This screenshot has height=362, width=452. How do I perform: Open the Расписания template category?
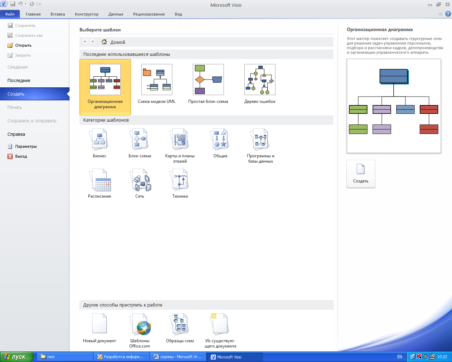point(100,183)
